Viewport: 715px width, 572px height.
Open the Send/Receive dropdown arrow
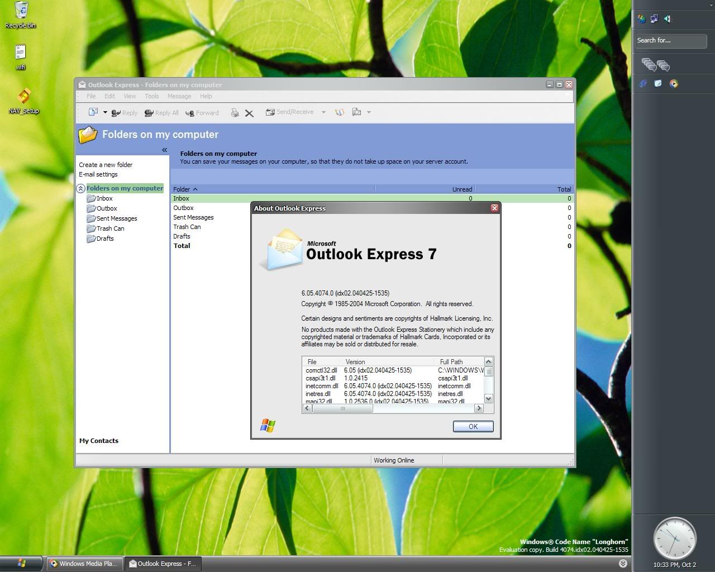point(323,112)
